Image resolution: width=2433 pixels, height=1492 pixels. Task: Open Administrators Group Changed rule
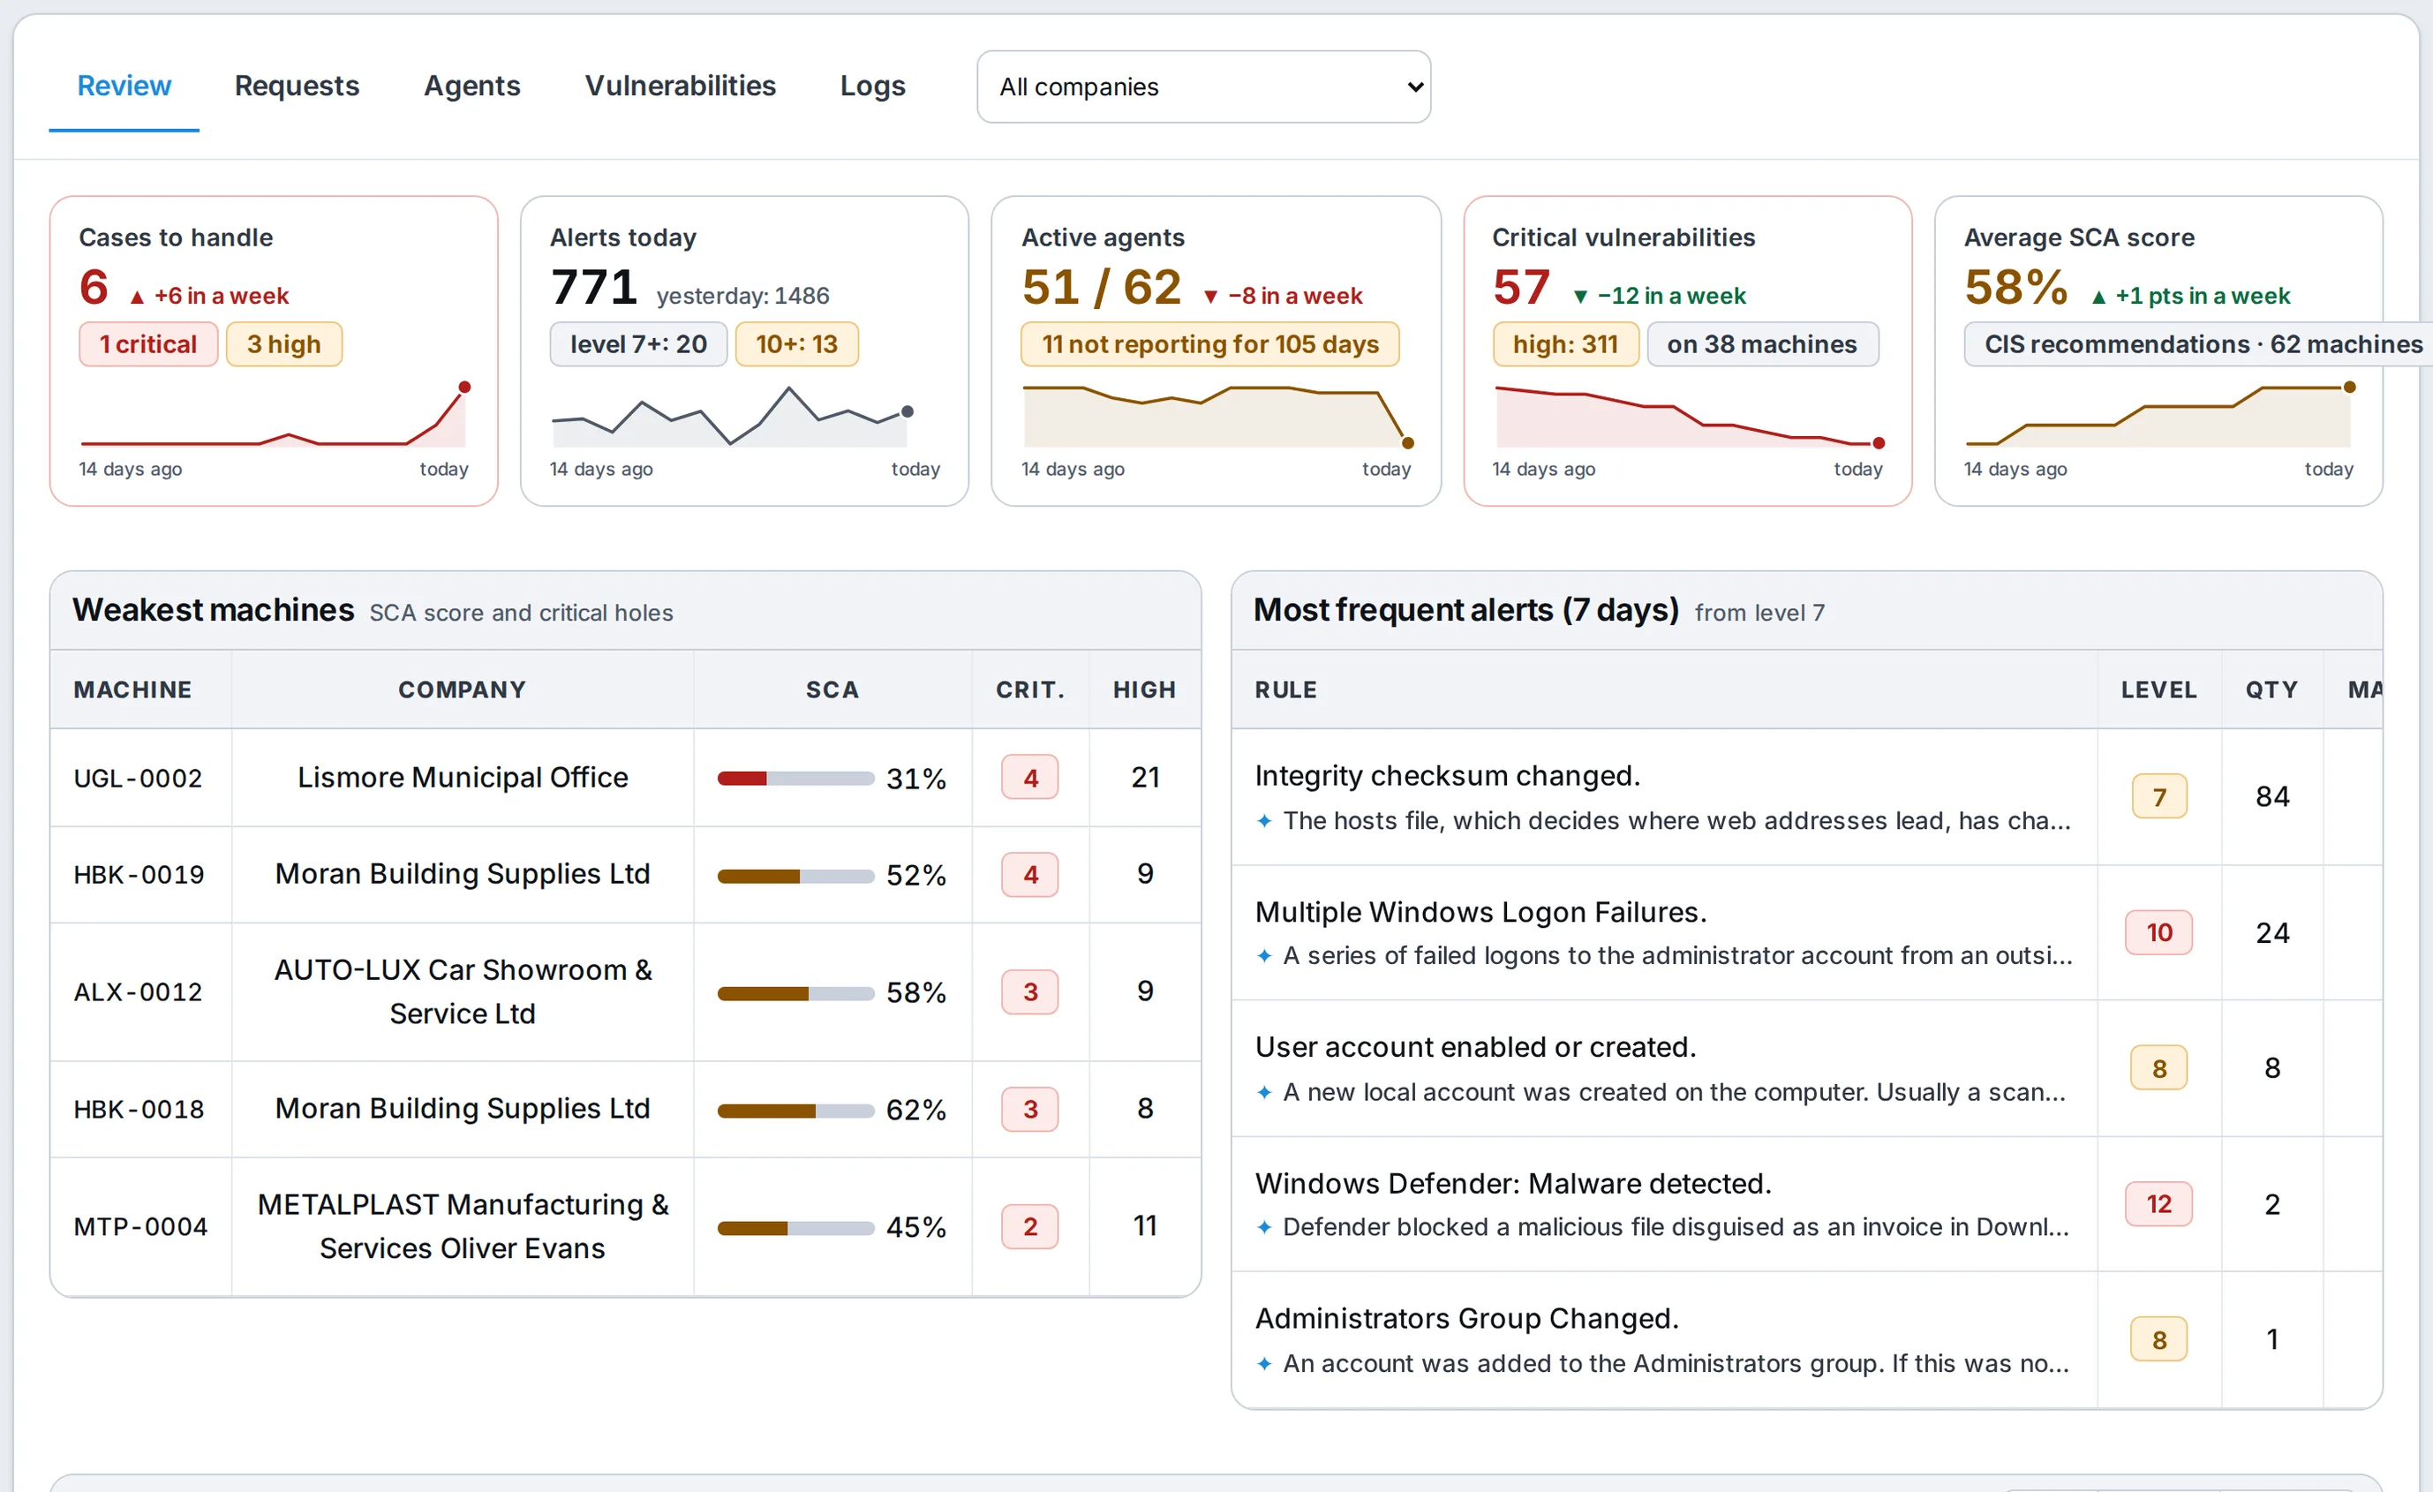[1466, 1319]
